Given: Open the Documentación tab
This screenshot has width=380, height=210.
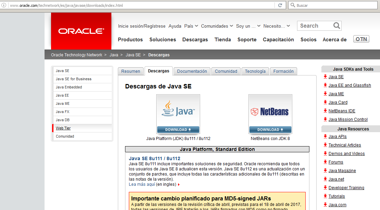Looking at the screenshot, I should [192, 71].
